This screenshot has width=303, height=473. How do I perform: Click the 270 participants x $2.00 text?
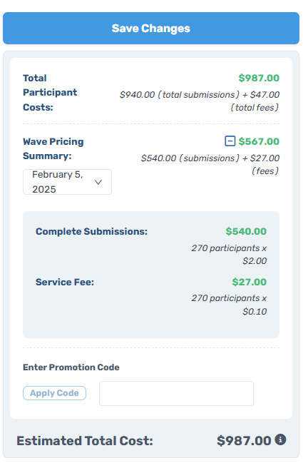tap(229, 254)
